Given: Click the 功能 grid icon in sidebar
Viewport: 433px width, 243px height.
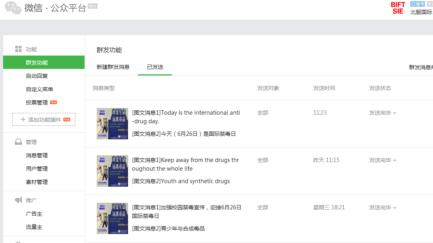Looking at the screenshot, I should tap(18, 49).
